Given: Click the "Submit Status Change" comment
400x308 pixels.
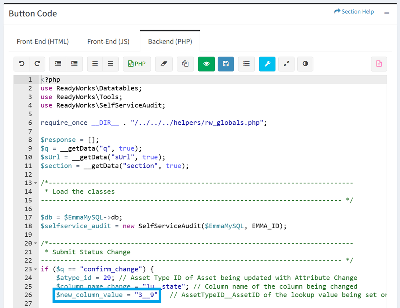Looking at the screenshot, I should 91,252.
